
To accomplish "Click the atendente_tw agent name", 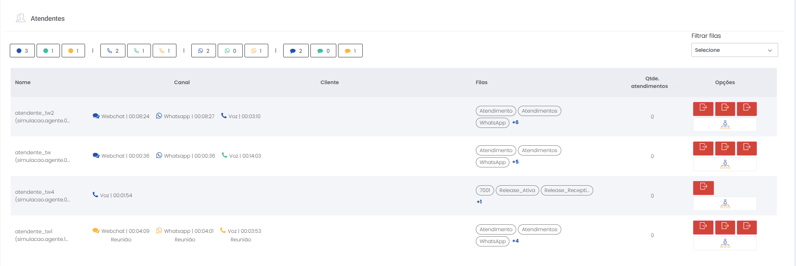I will (33, 153).
